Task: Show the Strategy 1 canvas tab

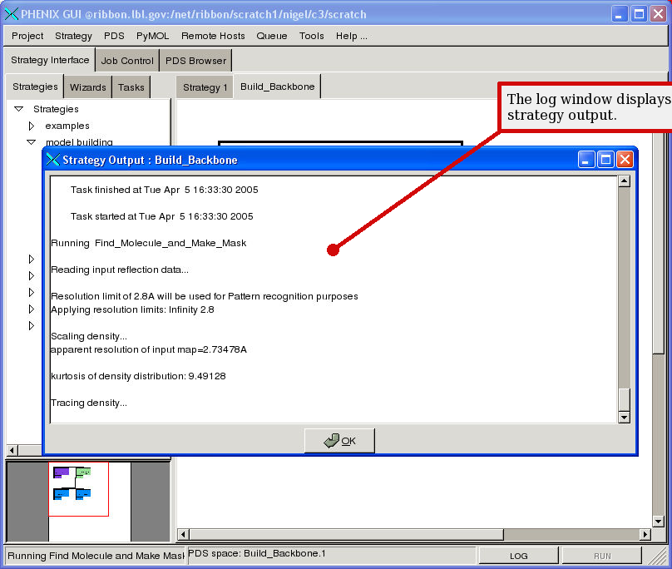Action: pyautogui.click(x=205, y=87)
